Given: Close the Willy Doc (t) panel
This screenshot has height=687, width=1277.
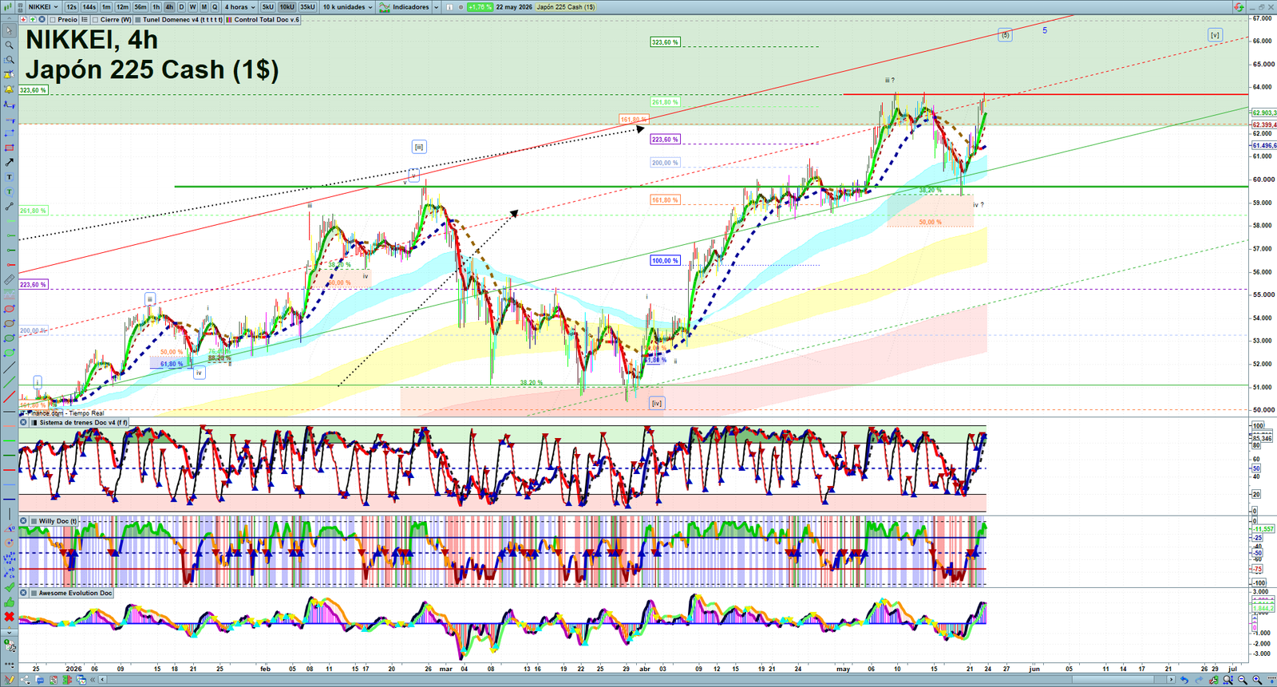Looking at the screenshot, I should click(x=23, y=521).
